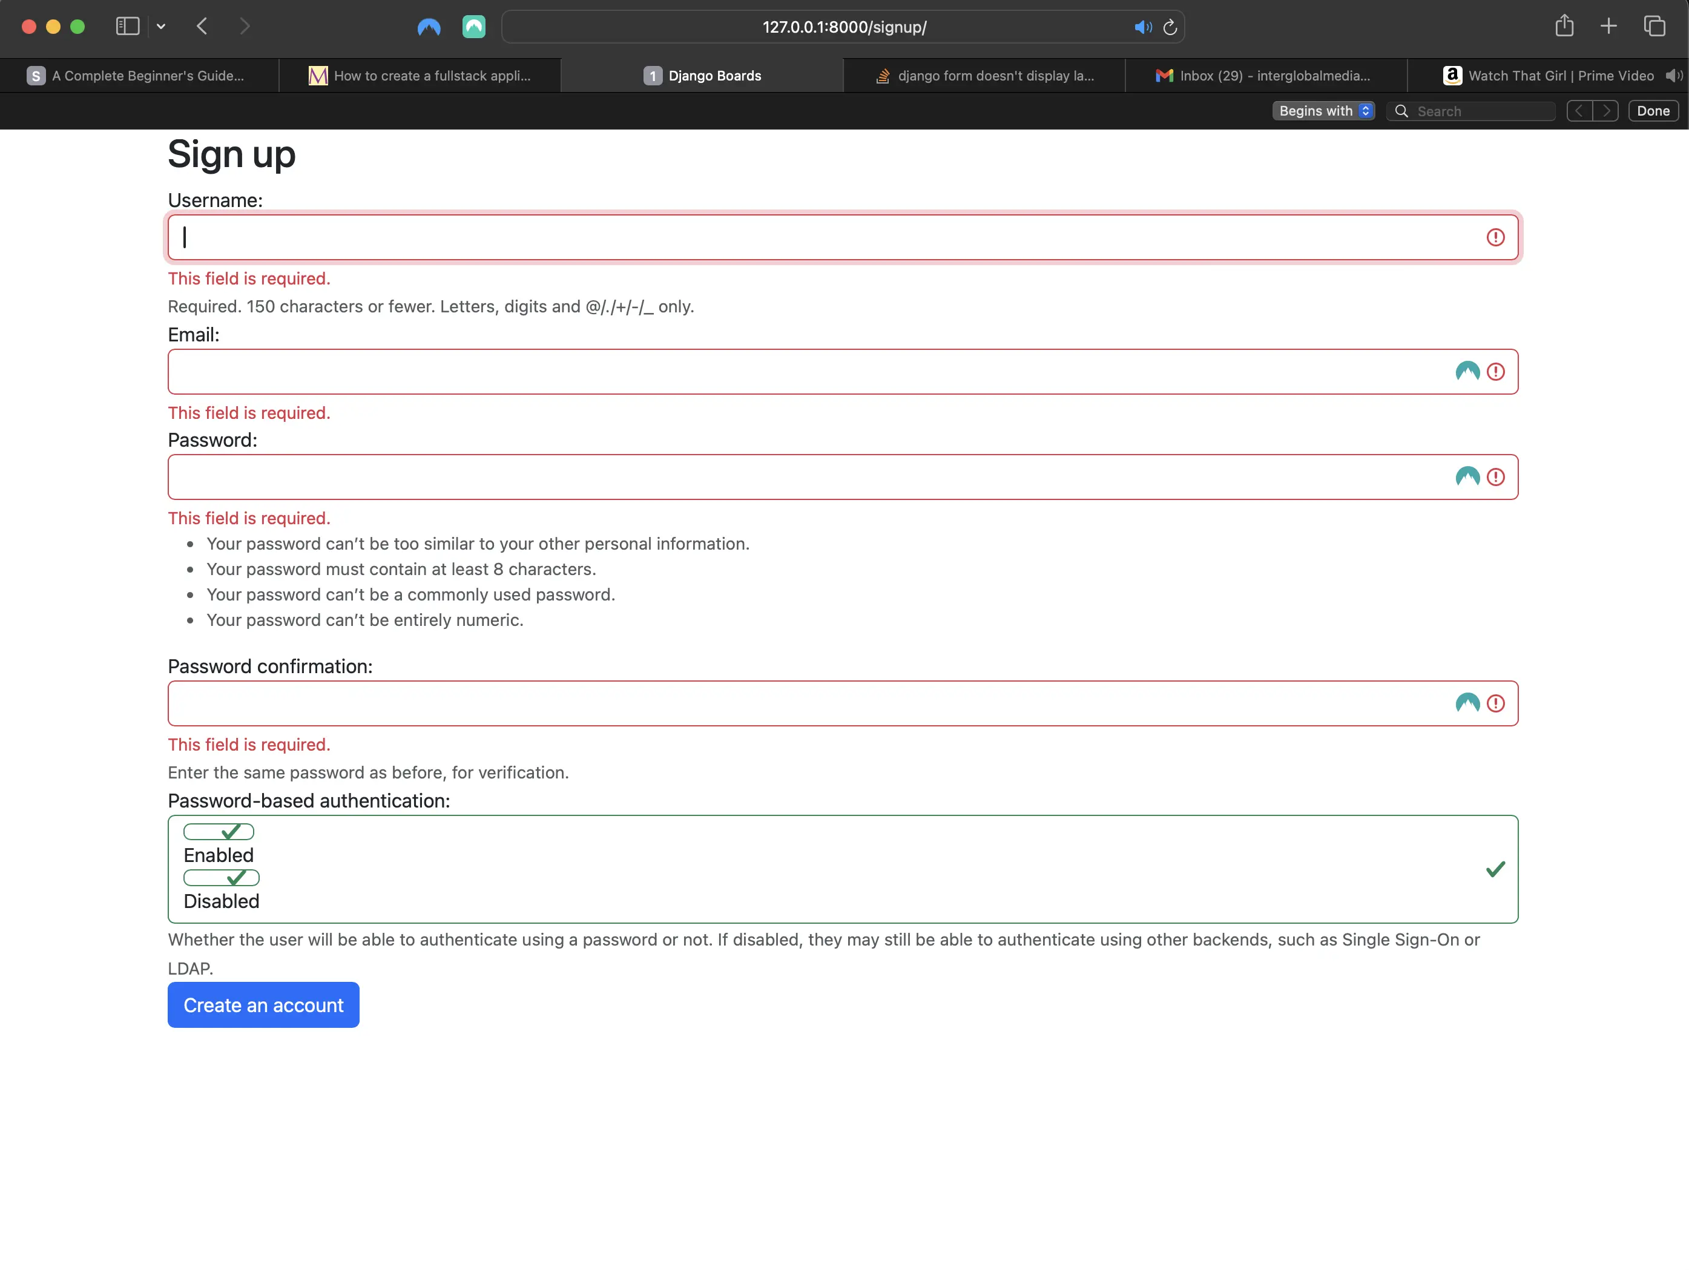The image size is (1689, 1270).
Task: Focus the Username input field
Action: tap(843, 237)
